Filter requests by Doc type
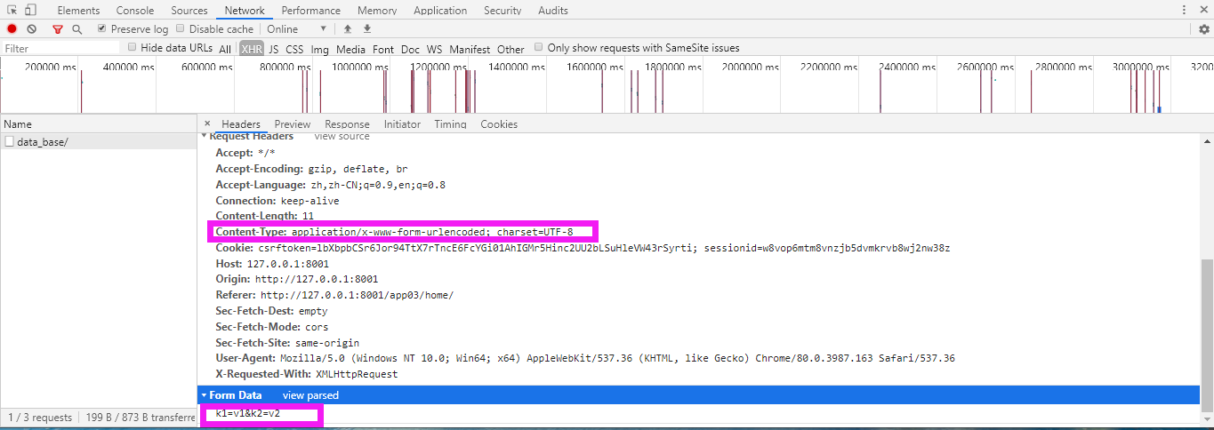The width and height of the screenshot is (1214, 430). click(410, 49)
